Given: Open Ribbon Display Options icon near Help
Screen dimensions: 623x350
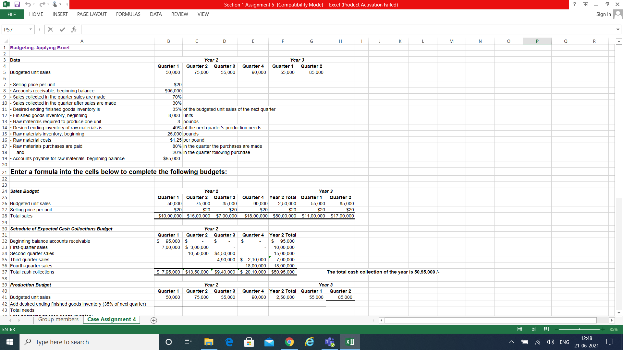Looking at the screenshot, I should [585, 4].
